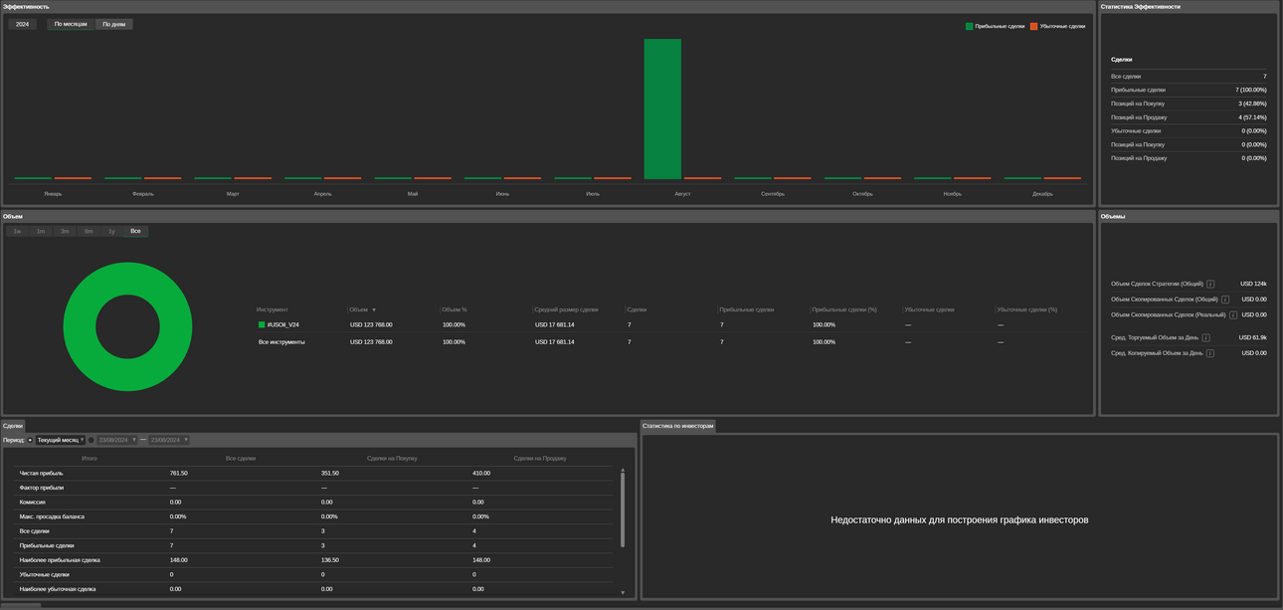Open info icon for Сред. Копируемый Объем за День
Image resolution: width=1283 pixels, height=610 pixels.
[1210, 353]
